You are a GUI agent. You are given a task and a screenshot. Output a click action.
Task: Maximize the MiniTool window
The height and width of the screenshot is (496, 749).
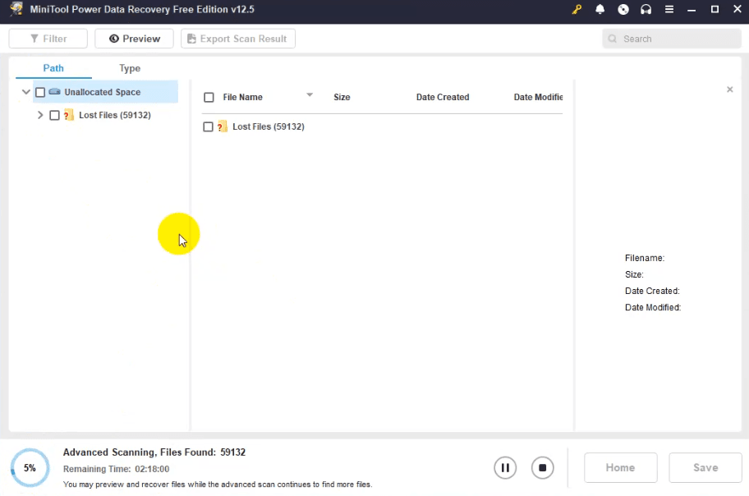(715, 9)
